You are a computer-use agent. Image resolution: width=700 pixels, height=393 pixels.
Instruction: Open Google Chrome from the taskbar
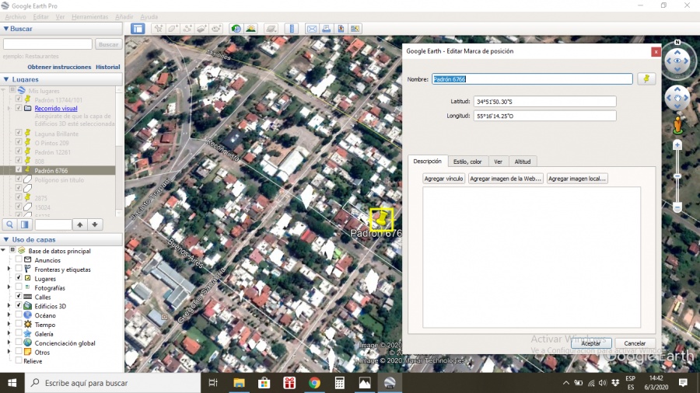pyautogui.click(x=314, y=383)
